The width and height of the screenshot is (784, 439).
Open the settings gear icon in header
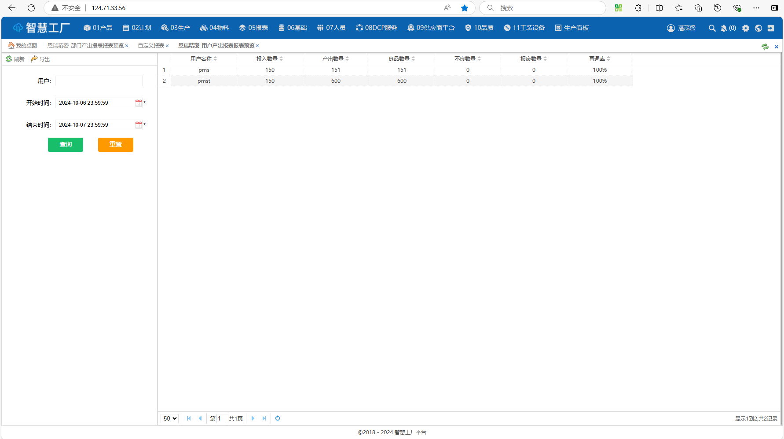pos(746,28)
